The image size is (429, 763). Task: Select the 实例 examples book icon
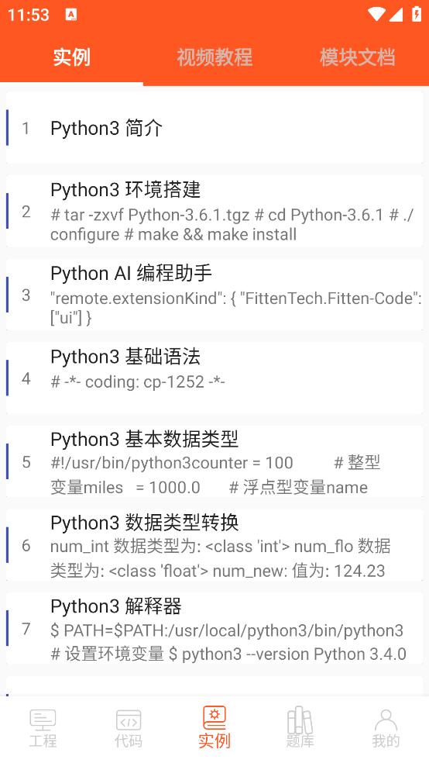214,718
